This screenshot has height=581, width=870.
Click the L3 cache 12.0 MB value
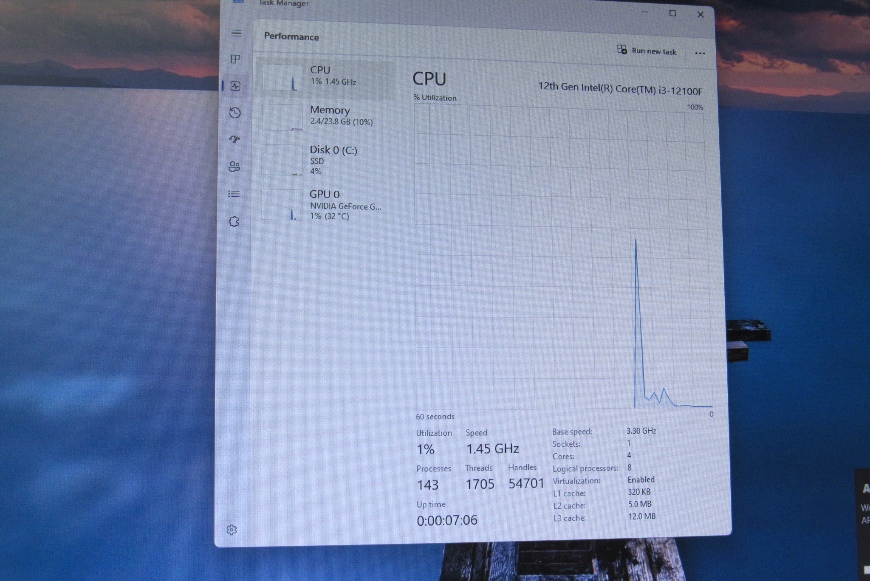[x=642, y=516]
